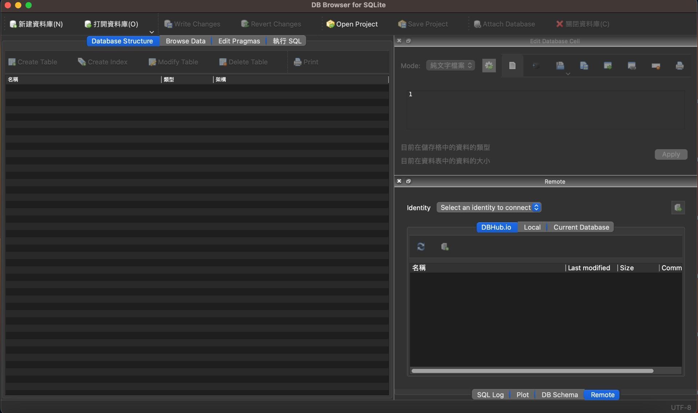Click the Create Table button
Image resolution: width=698 pixels, height=413 pixels.
(32, 62)
